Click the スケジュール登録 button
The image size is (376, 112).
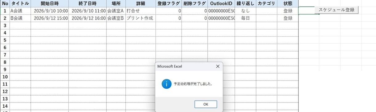337,10
